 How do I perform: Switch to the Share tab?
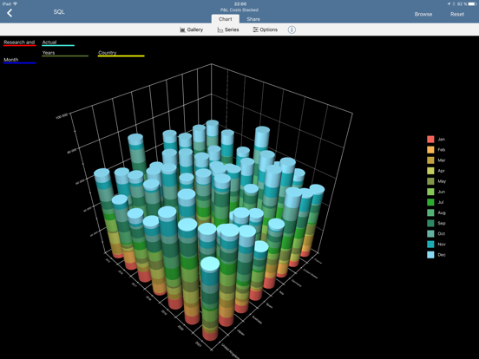coord(253,19)
